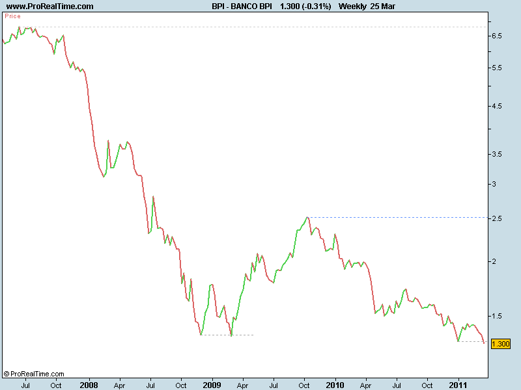This screenshot has width=521, height=390.
Task: Click the 2008 year label on time axis
Action: click(x=89, y=385)
